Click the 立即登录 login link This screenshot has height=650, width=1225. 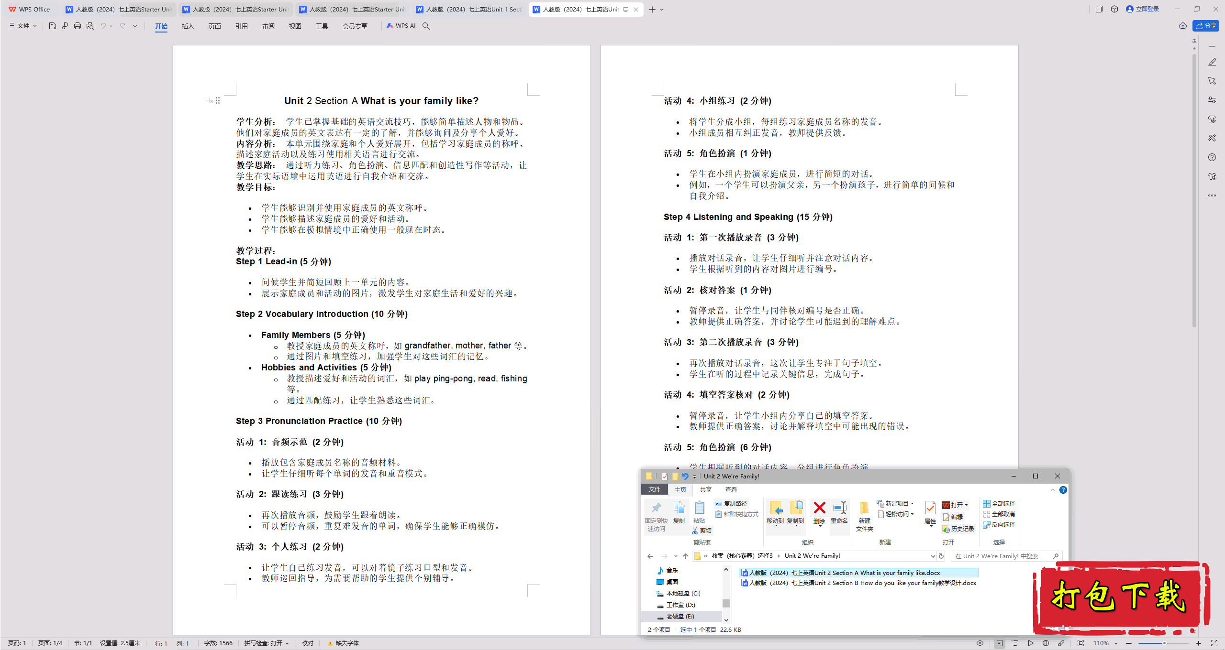1142,9
